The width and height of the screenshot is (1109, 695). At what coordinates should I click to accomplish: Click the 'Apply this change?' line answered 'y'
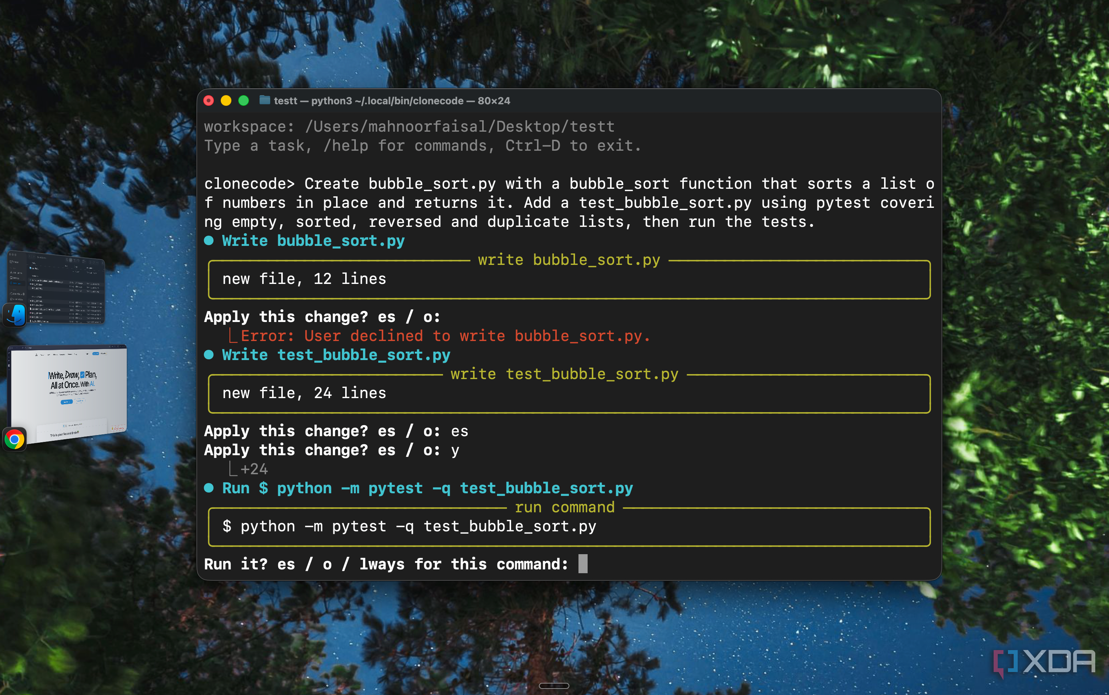331,450
